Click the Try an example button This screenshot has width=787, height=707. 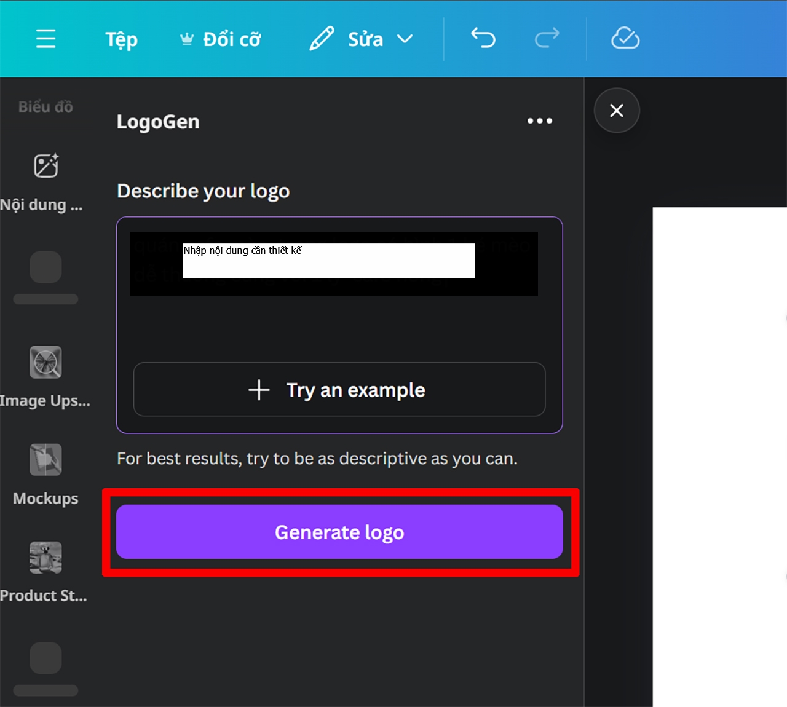click(x=339, y=390)
